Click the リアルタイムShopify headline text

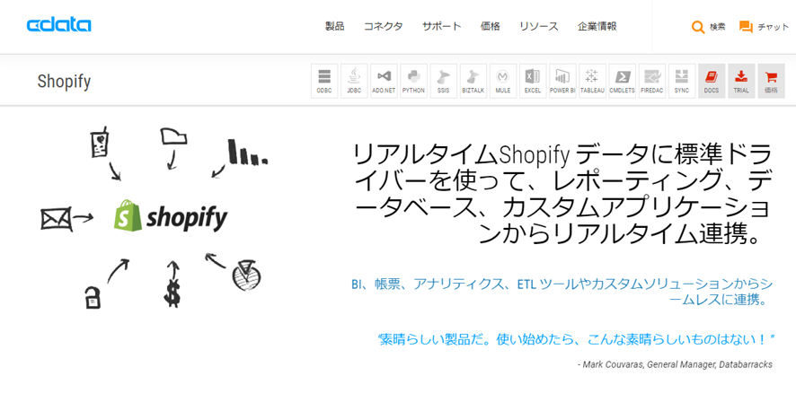[562, 195]
